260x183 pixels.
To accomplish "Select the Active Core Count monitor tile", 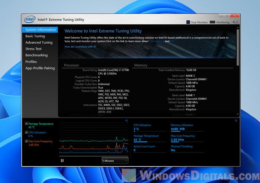I will pos(150,149).
